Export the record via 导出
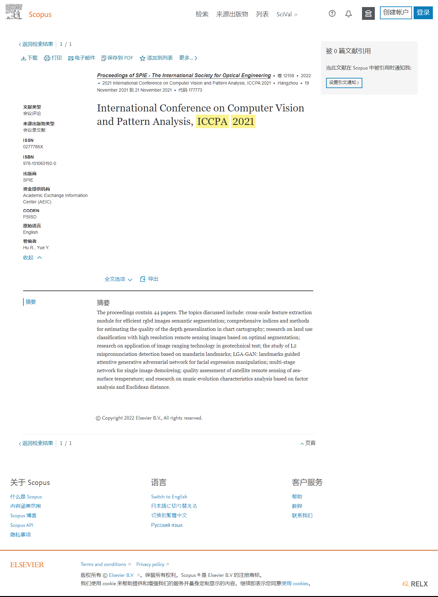Screen dimensions: 438x597 [x=149, y=279]
